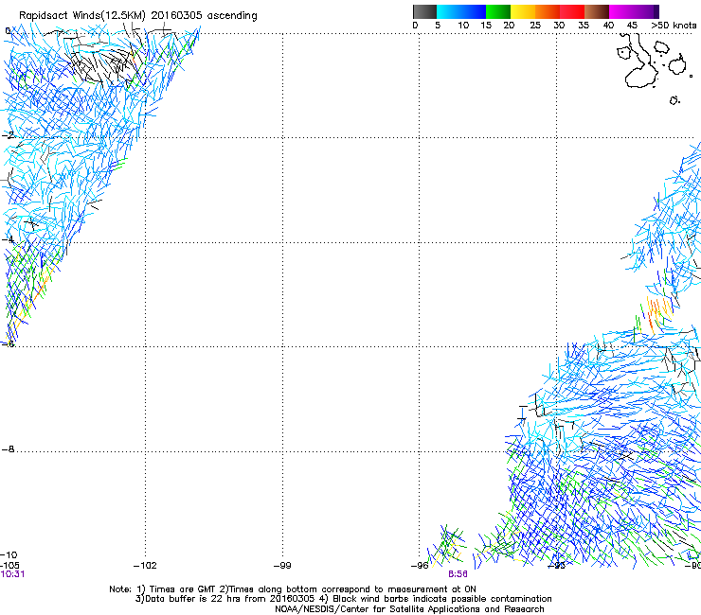
Task: Click the yellow 20-25 knots legend segment
Action: (523, 11)
